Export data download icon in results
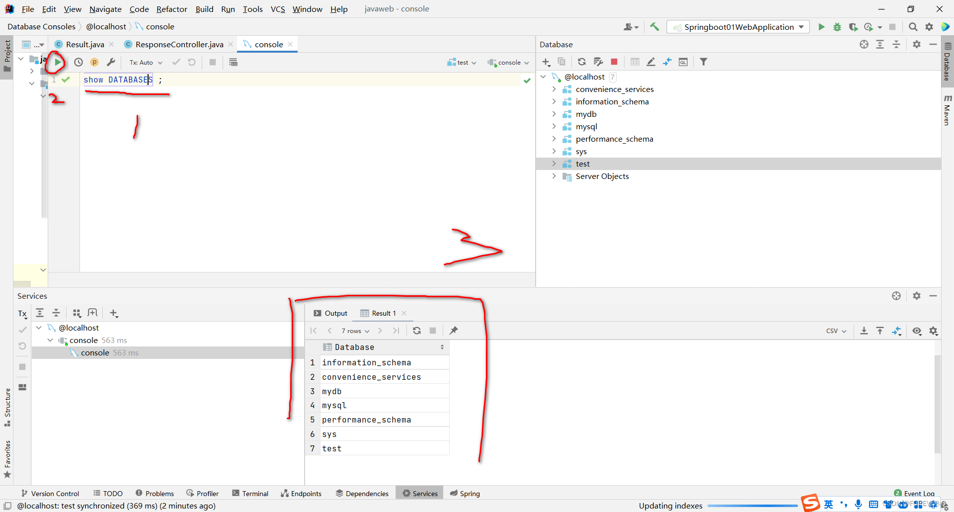Screen dimensions: 954x512 [864, 331]
